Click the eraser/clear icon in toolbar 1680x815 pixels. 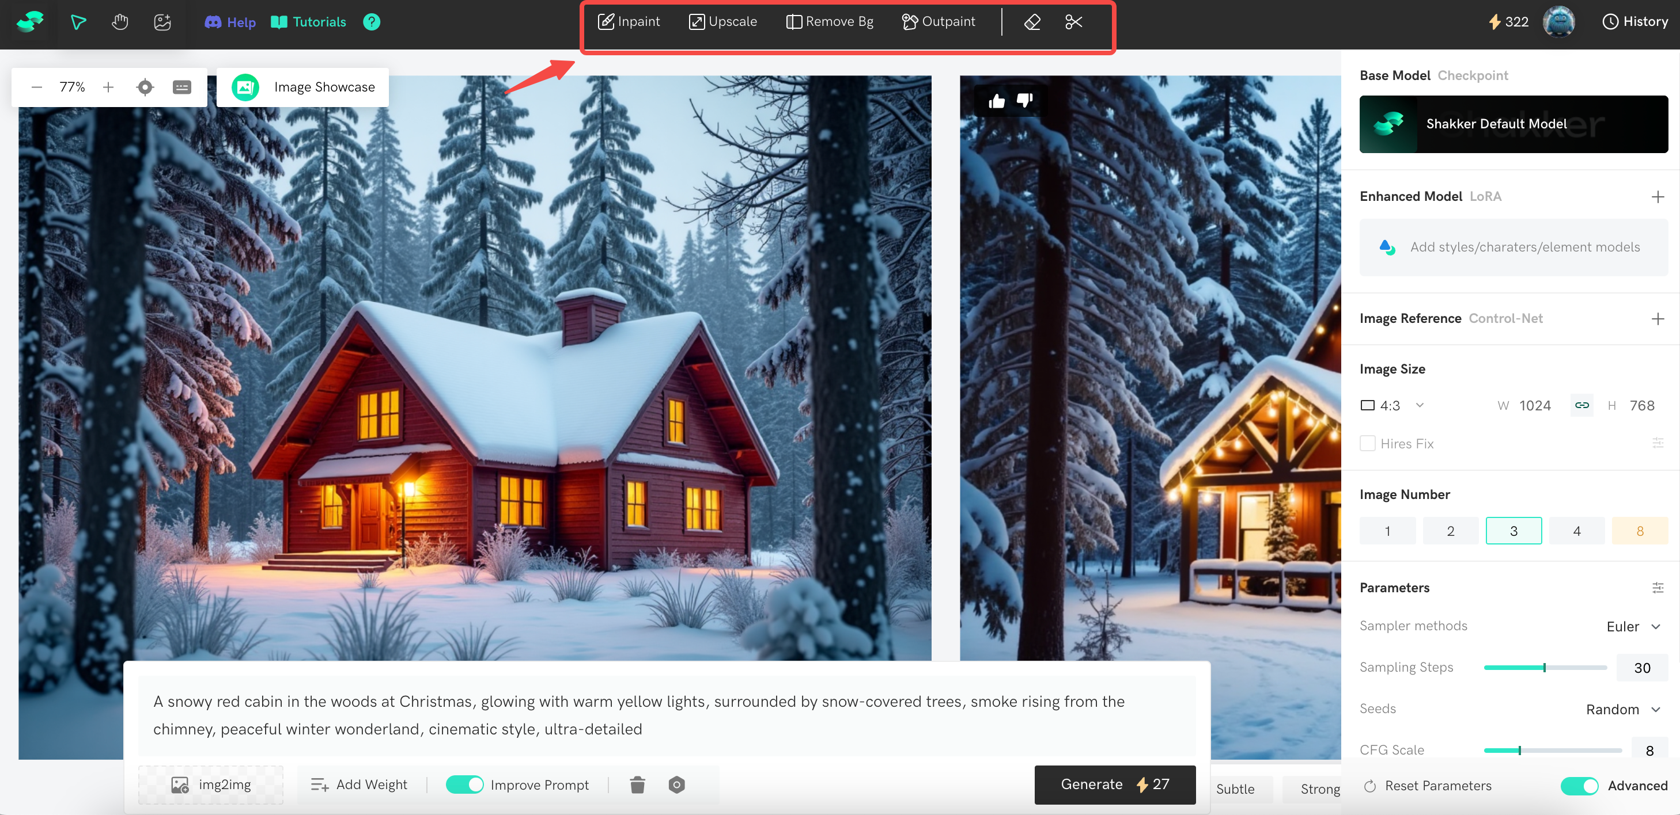pos(1031,21)
